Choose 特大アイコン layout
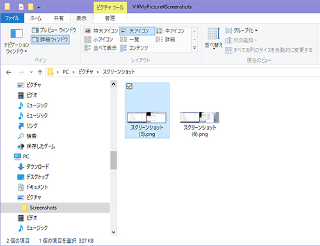The height and width of the screenshot is (246, 320). (101, 31)
